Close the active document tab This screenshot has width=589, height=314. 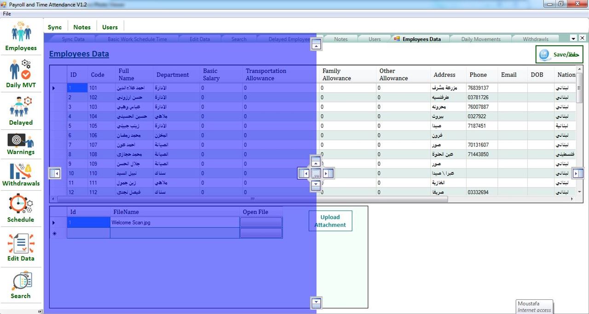[582, 38]
